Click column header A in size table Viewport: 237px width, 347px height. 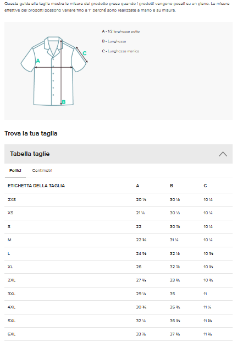pyautogui.click(x=137, y=186)
